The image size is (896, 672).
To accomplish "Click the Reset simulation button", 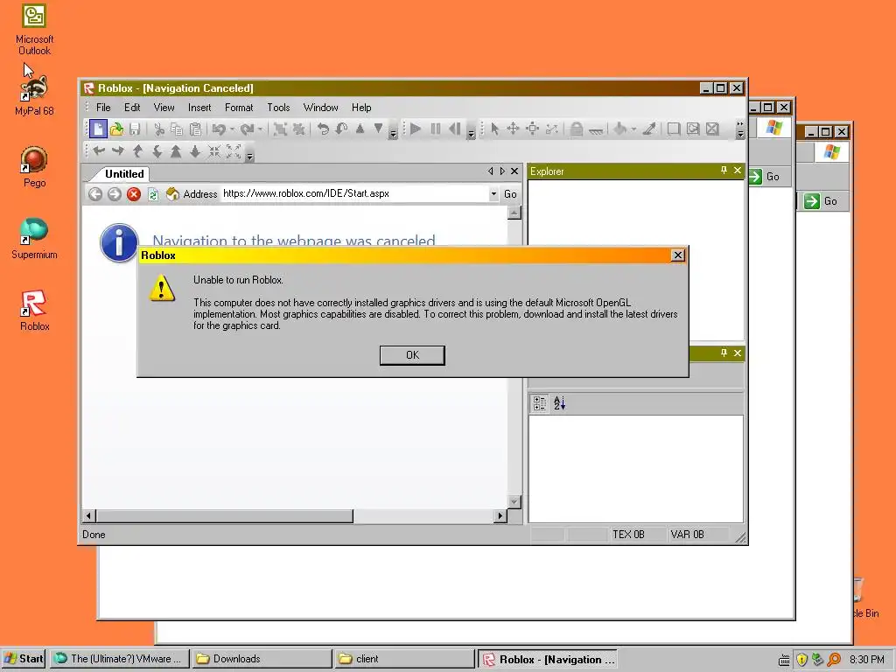I will [455, 129].
